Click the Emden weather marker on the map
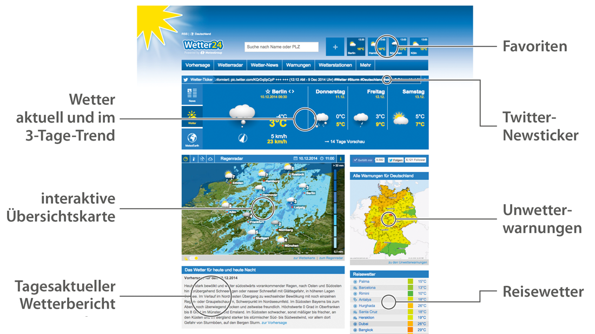 coord(233,178)
